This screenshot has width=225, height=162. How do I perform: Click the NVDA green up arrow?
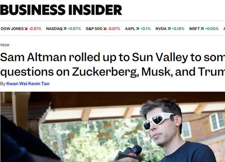(x=169, y=29)
